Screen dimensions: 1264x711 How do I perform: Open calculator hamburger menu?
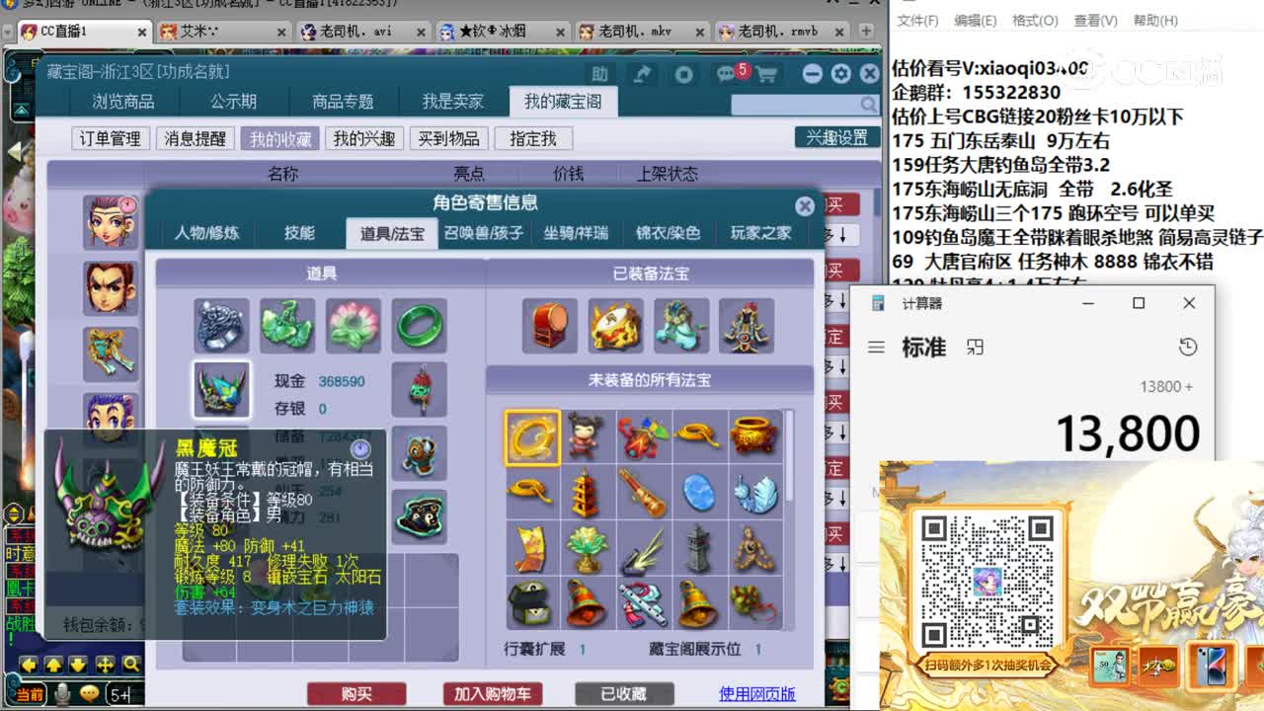876,348
